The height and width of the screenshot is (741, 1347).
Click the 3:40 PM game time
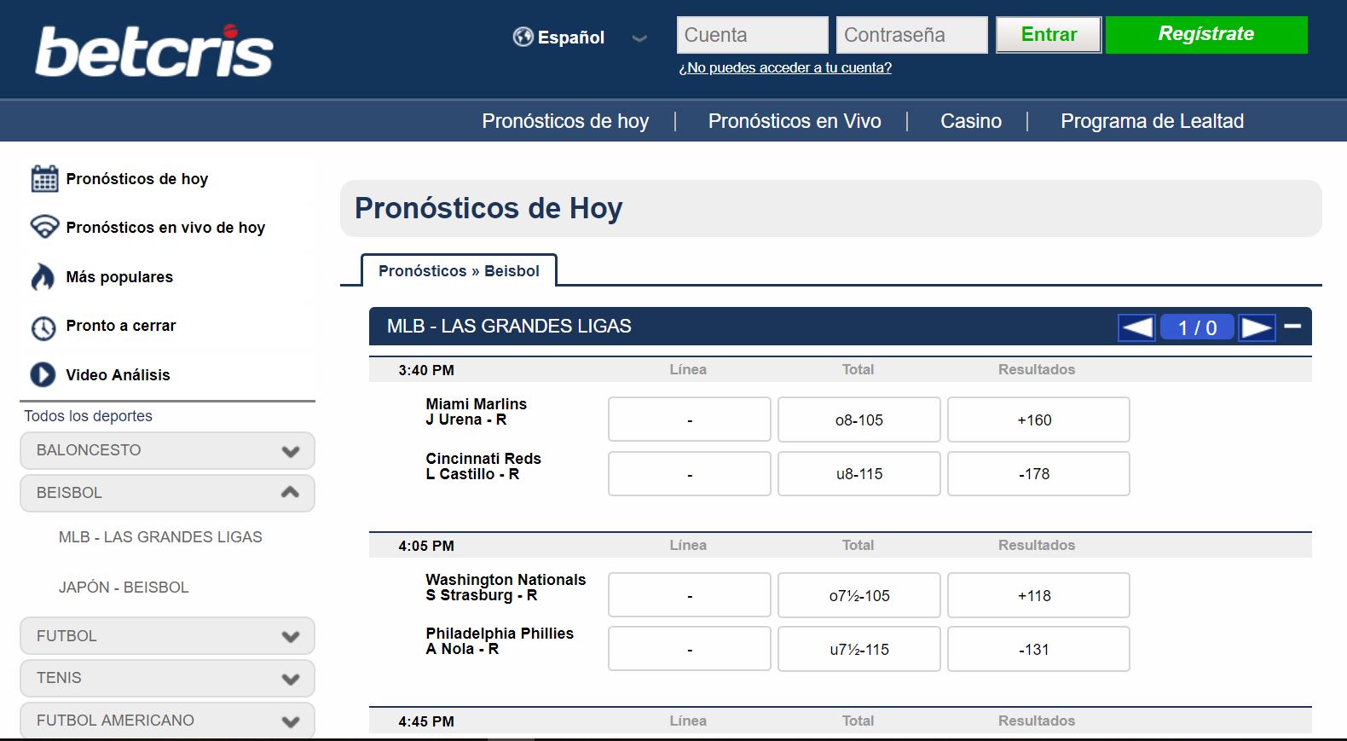pos(426,370)
